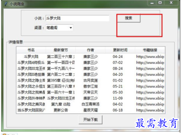This screenshot has width=181, height=135.
Task: Click the author 唐家三少 in the 04-24 row
Action: coord(90,56)
